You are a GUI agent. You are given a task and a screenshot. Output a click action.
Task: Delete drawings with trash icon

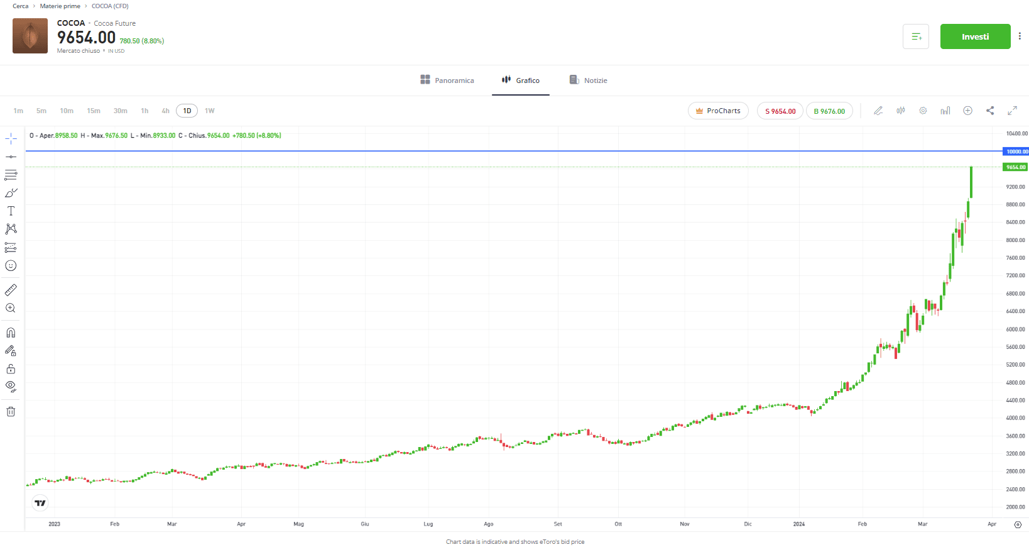click(x=11, y=412)
